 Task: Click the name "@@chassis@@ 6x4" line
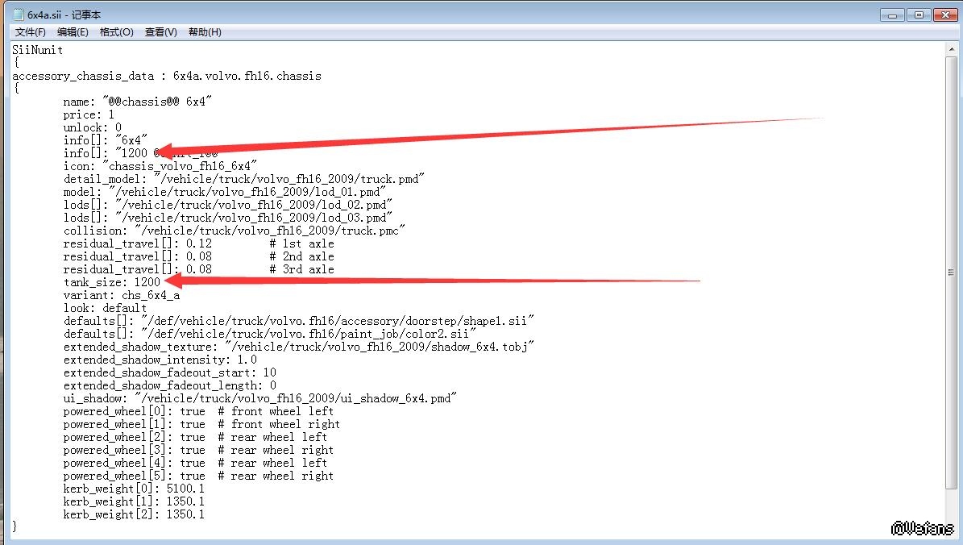click(x=137, y=102)
